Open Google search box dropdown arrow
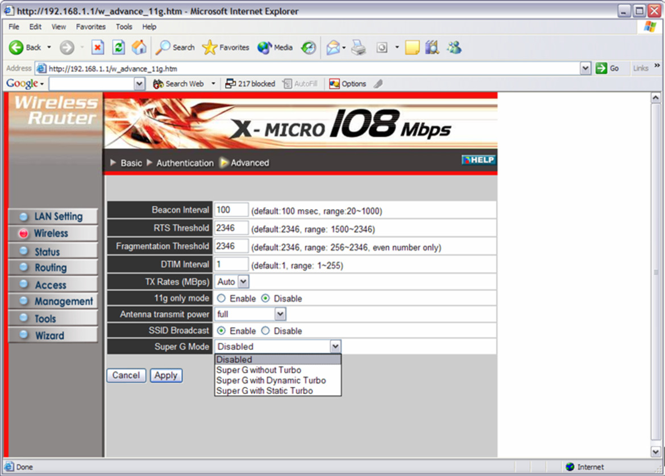Viewport: 665px width, 476px height. click(x=139, y=84)
